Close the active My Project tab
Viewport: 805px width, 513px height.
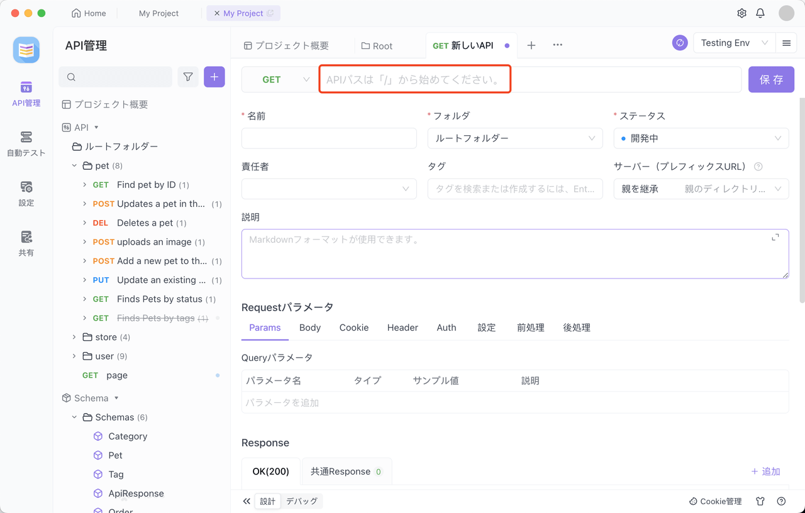(x=217, y=13)
